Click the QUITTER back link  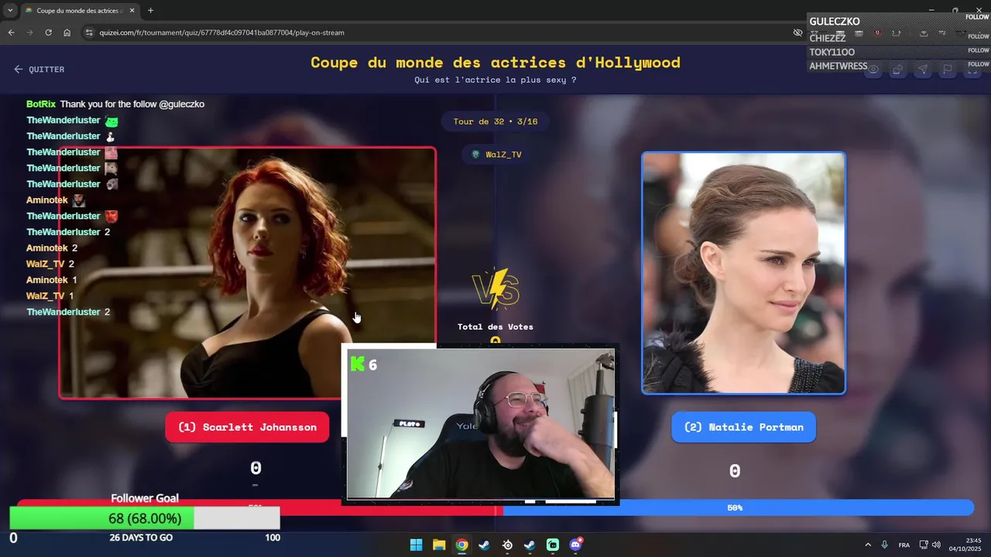[x=39, y=70]
